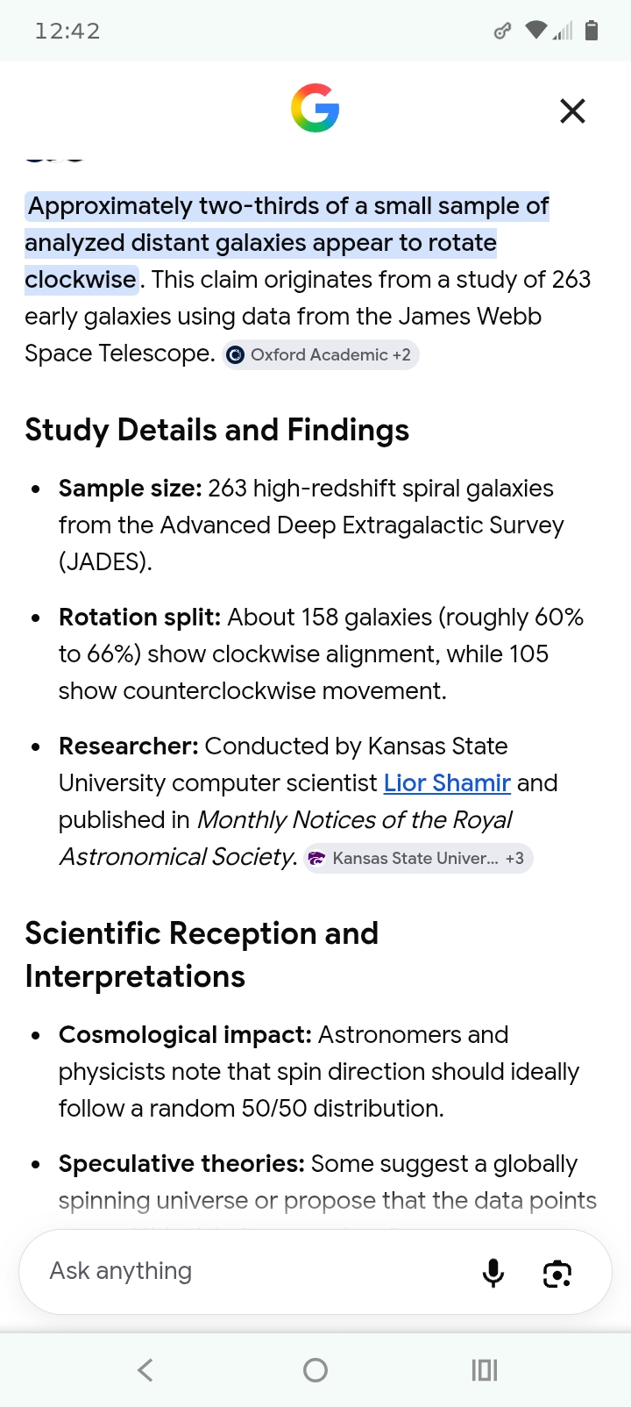631x1407 pixels.
Task: Open Google Lens camera search icon
Action: pos(557,1273)
